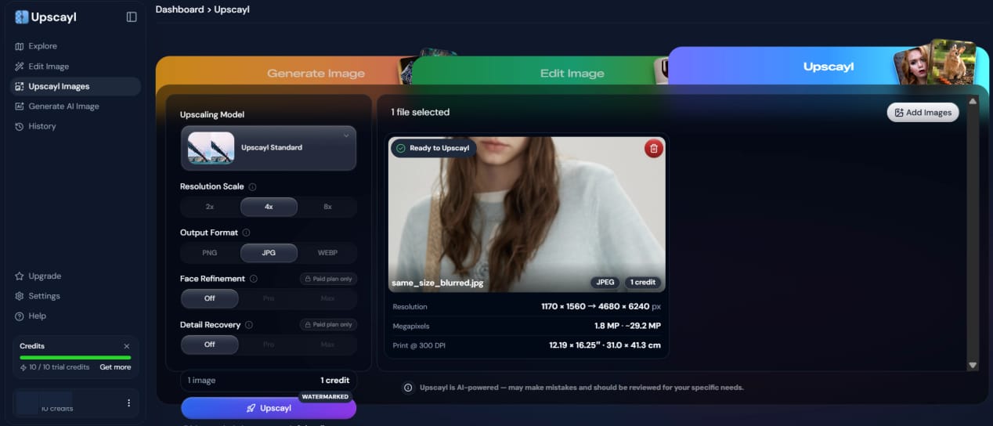Set Detail Recovery to Pro

click(269, 345)
